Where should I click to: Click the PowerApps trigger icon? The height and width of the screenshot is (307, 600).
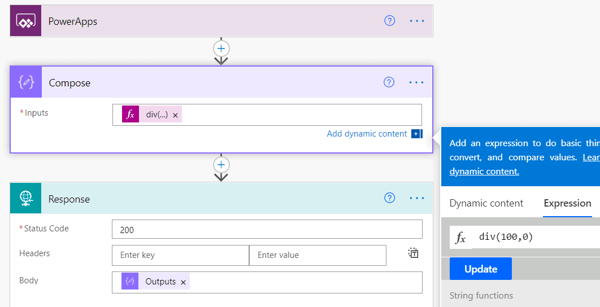tap(25, 21)
